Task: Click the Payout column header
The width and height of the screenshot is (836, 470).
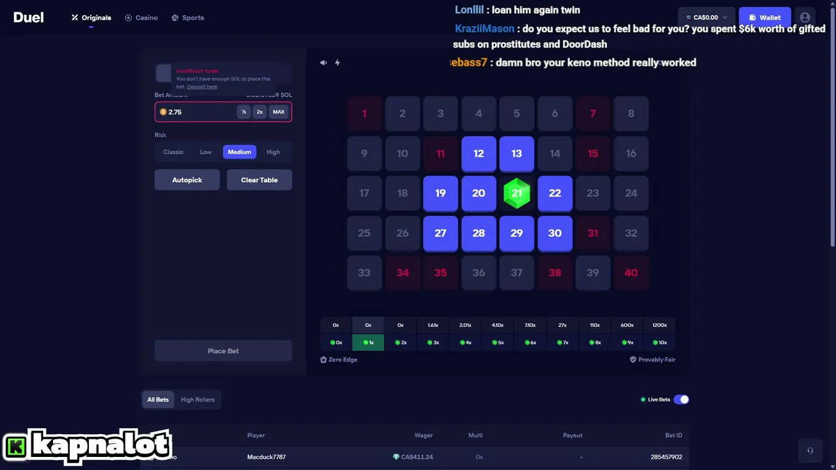Action: pos(573,435)
